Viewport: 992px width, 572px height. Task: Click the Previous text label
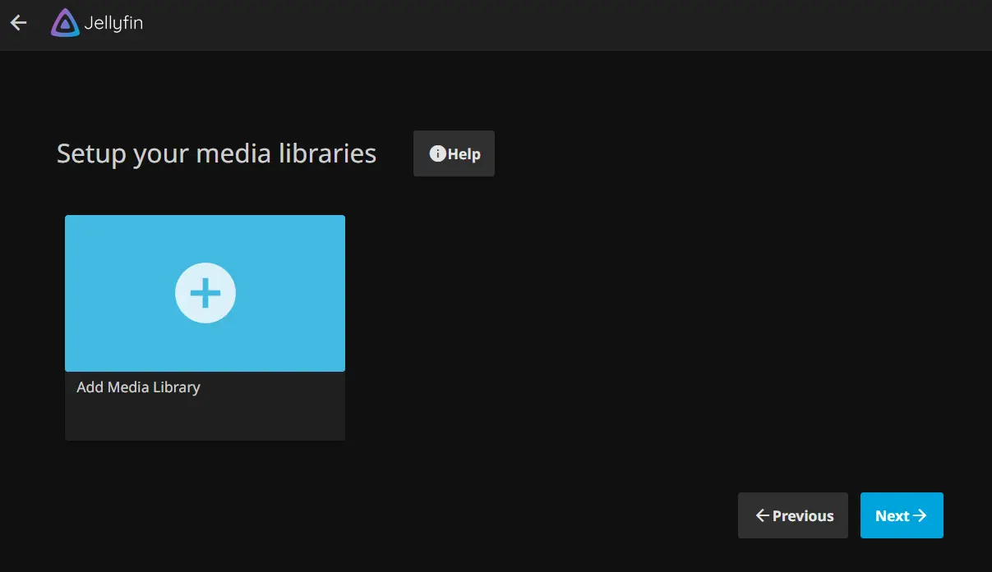coord(803,516)
